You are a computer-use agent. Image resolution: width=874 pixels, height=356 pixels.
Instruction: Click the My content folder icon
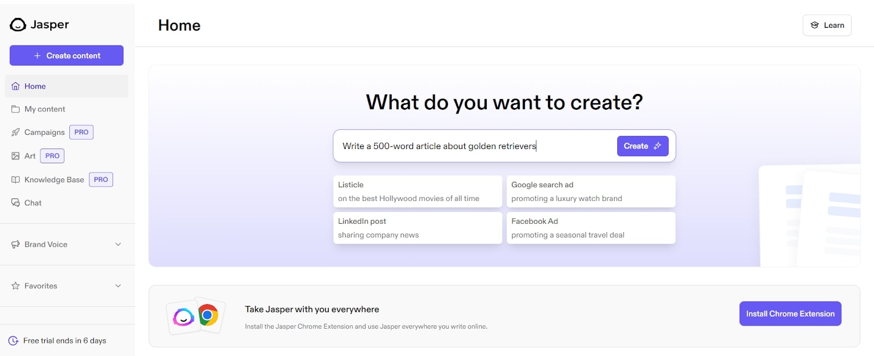[15, 109]
